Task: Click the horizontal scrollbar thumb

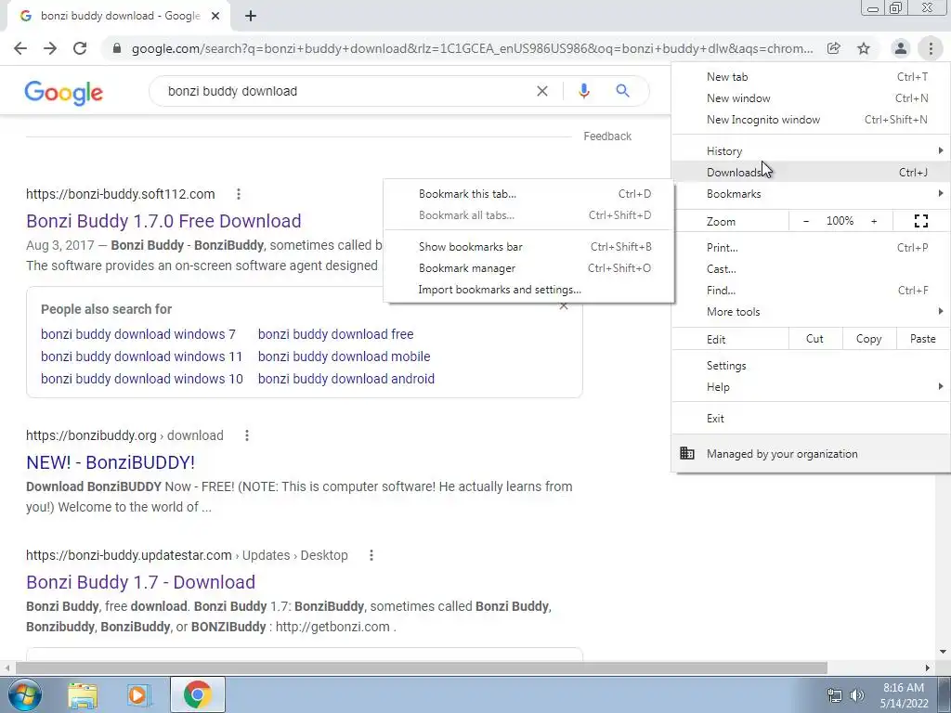Action: point(422,668)
